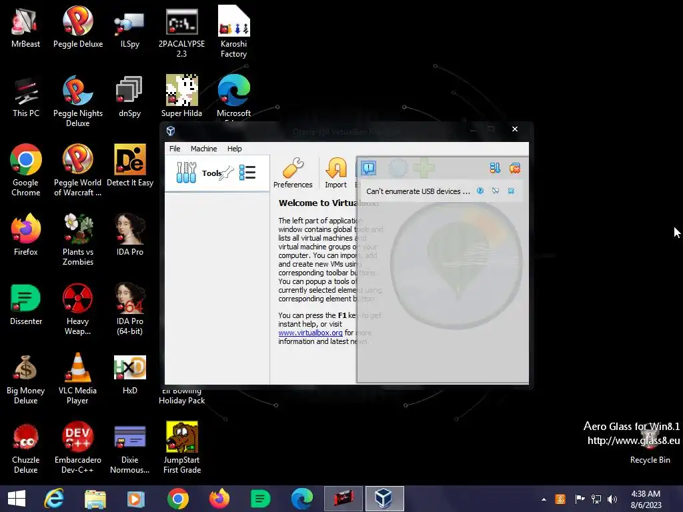Image resolution: width=683 pixels, height=512 pixels.
Task: Select the dnSpy desktop icon
Action: pos(129,97)
